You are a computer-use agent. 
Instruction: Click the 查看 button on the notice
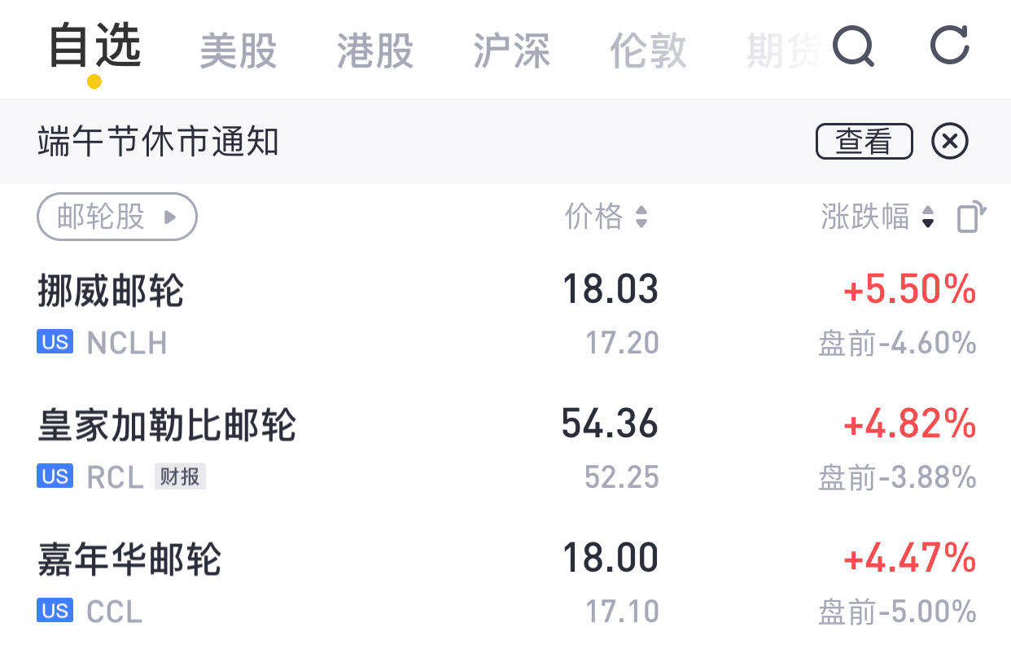click(864, 142)
